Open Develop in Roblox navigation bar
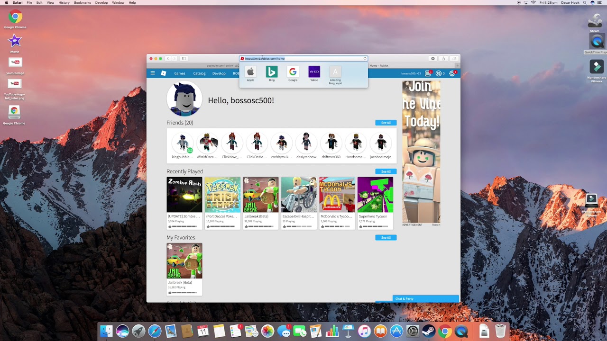 [219, 73]
